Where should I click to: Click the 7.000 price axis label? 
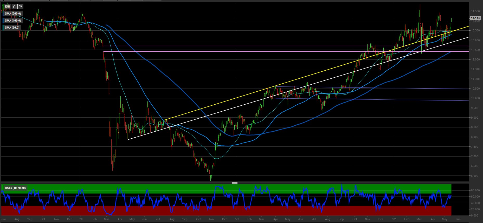[x=475, y=156]
